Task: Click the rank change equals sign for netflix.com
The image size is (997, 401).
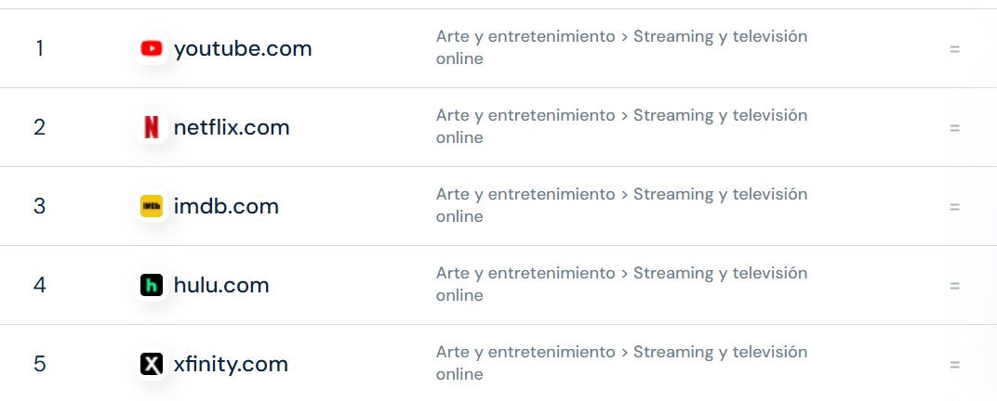Action: [x=954, y=128]
